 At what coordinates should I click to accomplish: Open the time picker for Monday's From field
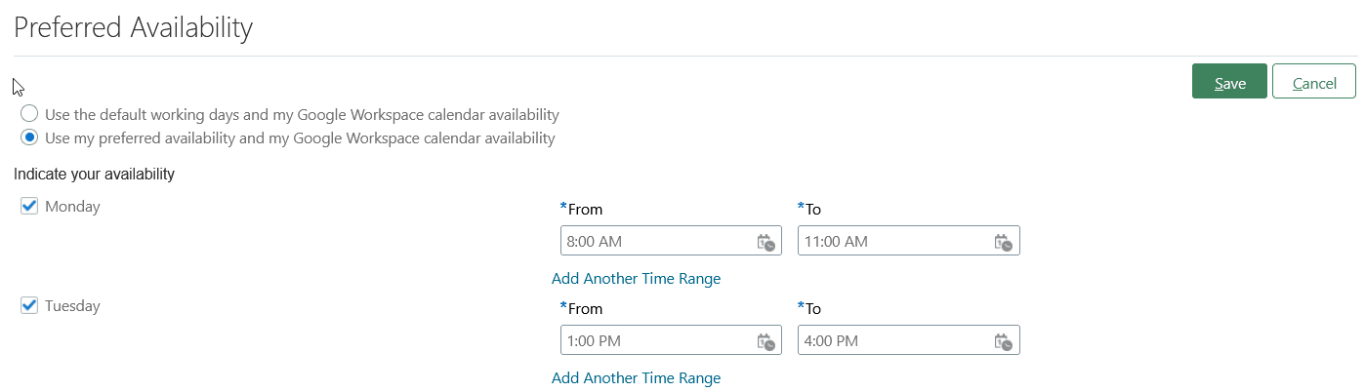click(766, 242)
